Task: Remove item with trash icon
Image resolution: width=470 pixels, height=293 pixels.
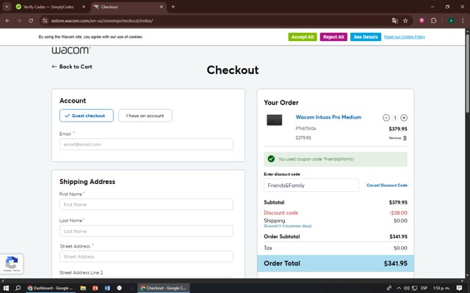Action: (405, 138)
